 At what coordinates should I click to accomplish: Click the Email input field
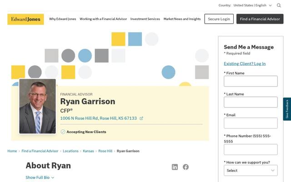pyautogui.click(x=251, y=123)
